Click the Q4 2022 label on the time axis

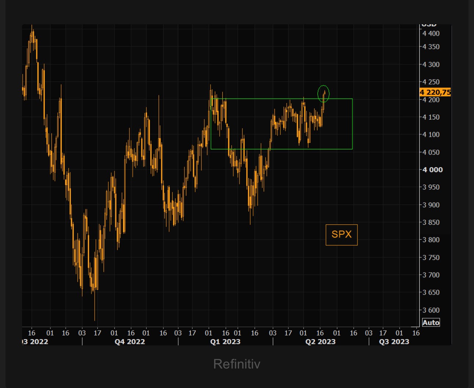coord(129,341)
